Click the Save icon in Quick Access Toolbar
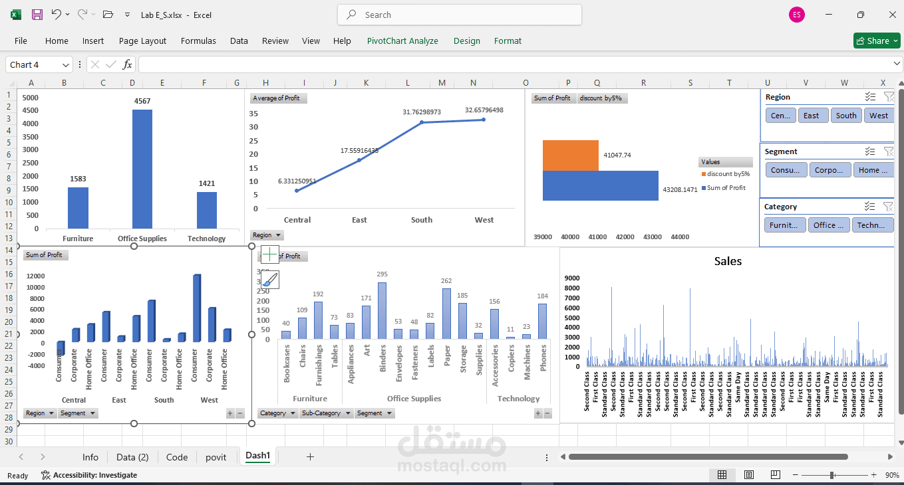The width and height of the screenshot is (904, 485). point(36,14)
